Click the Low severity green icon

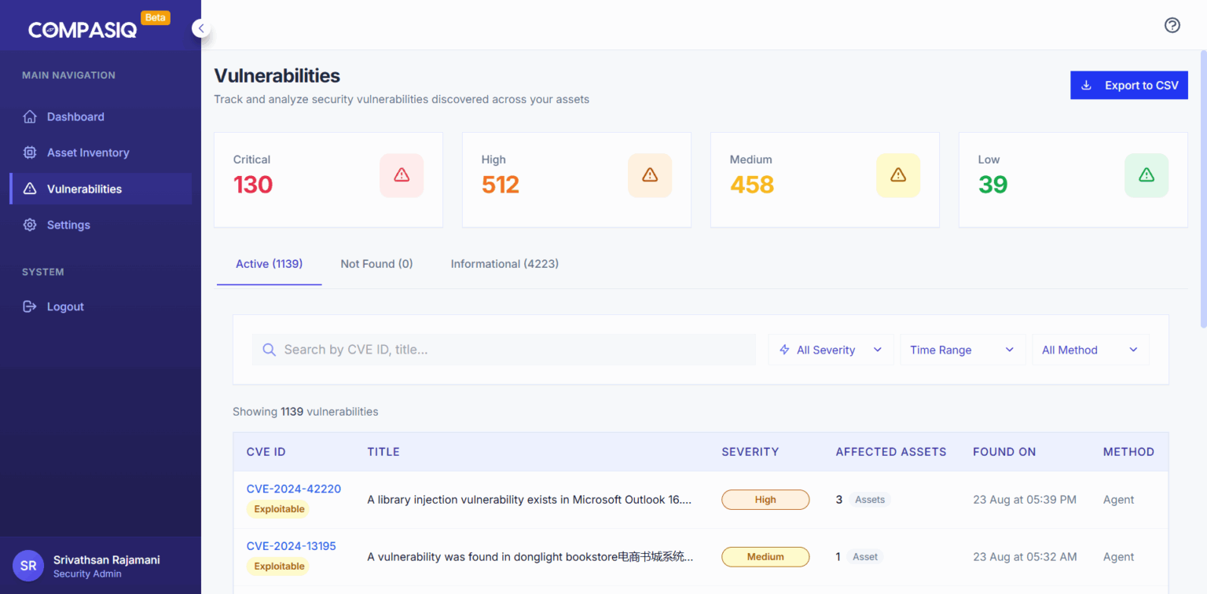pos(1146,175)
